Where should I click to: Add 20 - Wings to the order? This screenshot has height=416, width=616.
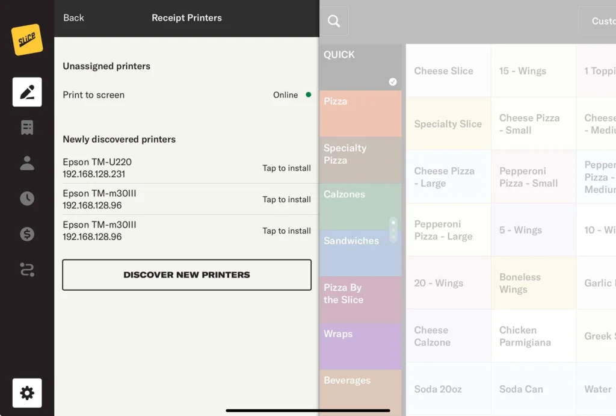[448, 283]
